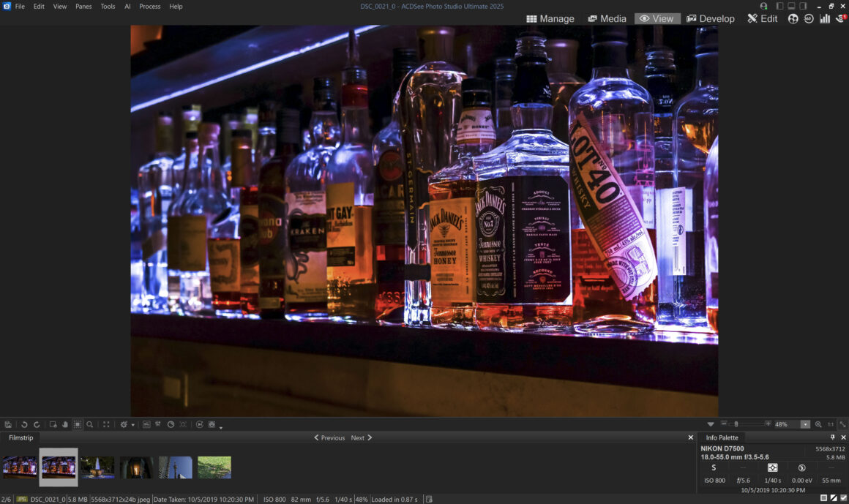Switch to Media mode

[607, 18]
